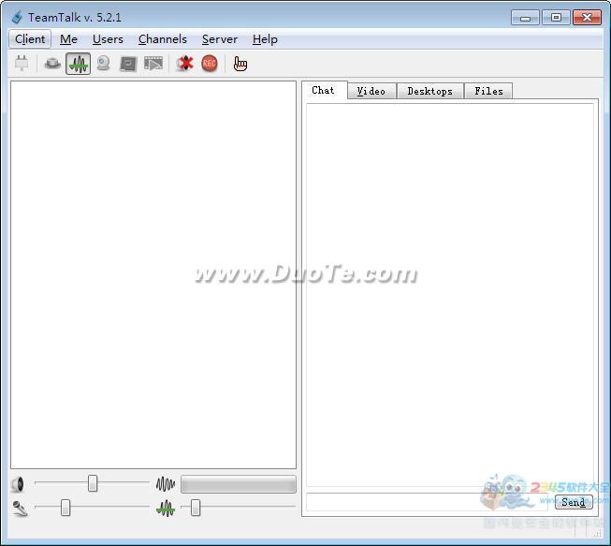Viewport: 611px width, 546px height.
Task: Switch to the Desktops tab
Action: (x=430, y=91)
